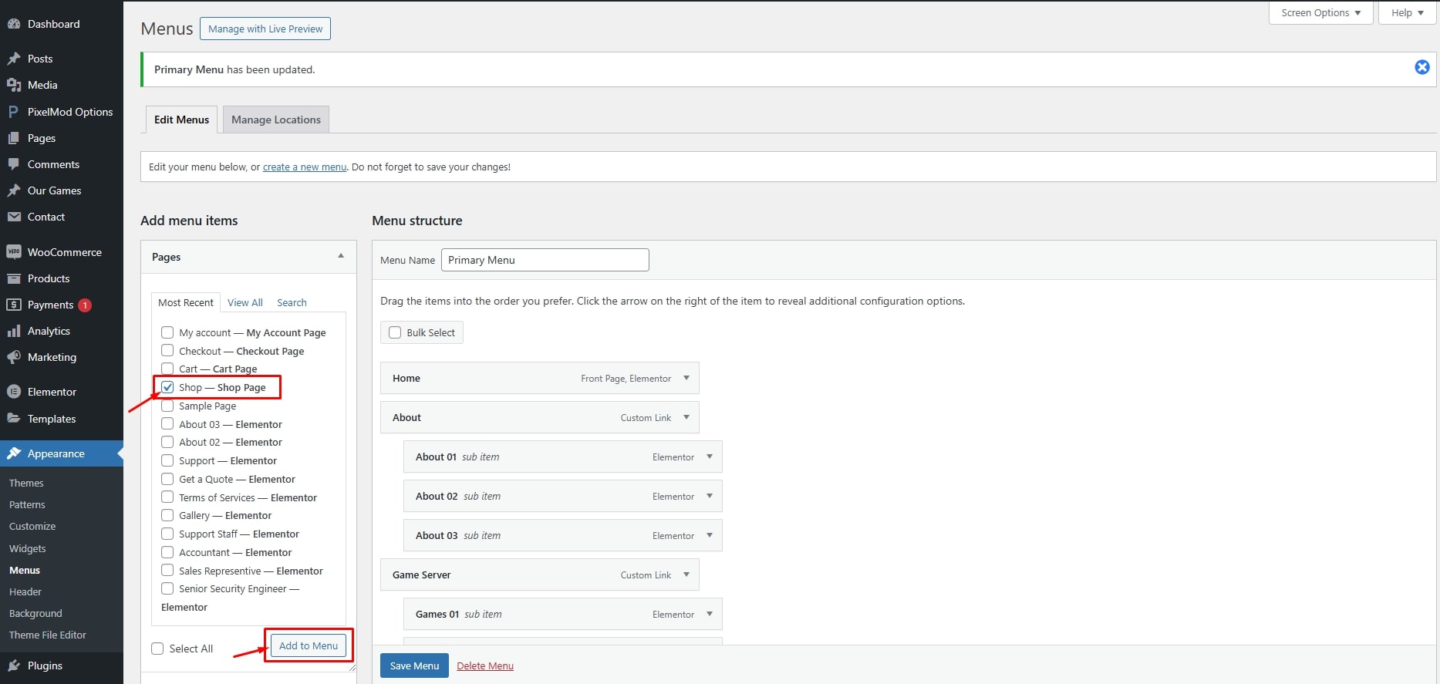Screen dimensions: 1440x684
Task: Expand the About 02 sub item arrow
Action: click(x=710, y=496)
